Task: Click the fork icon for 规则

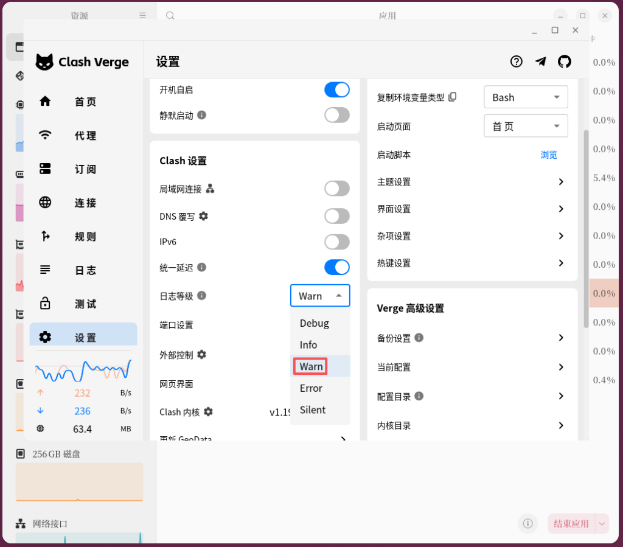Action: point(45,236)
